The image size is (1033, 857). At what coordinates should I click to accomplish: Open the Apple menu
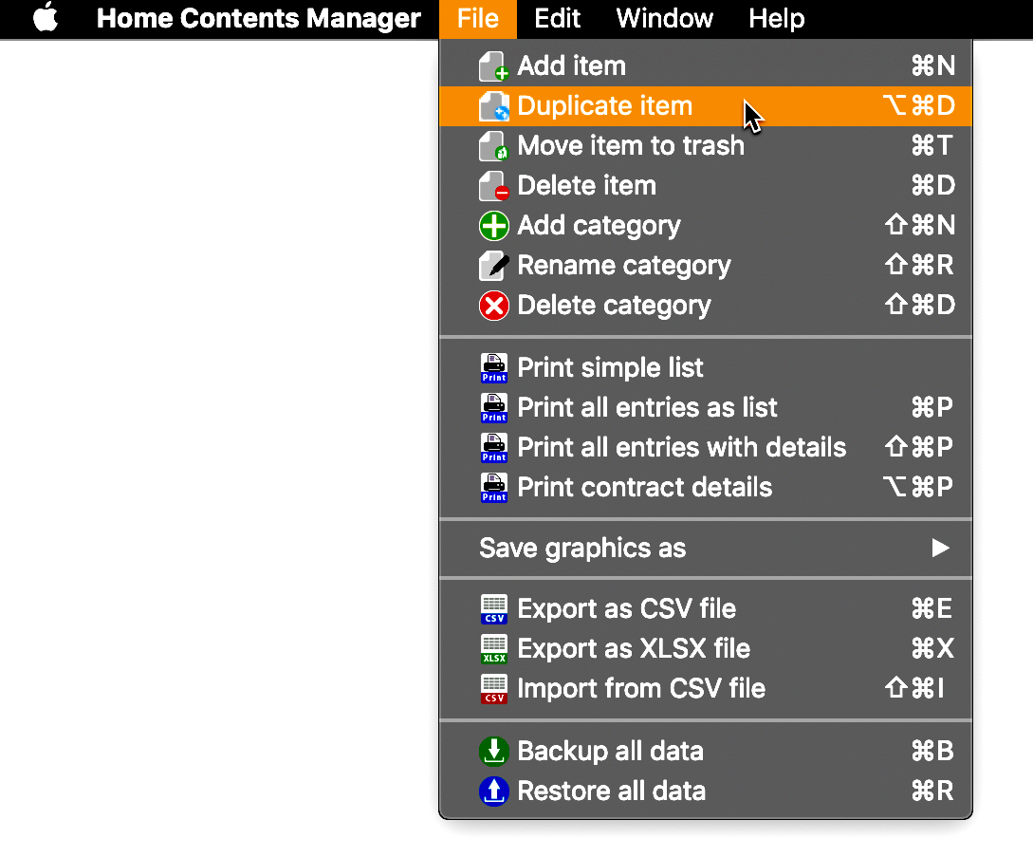pos(45,18)
